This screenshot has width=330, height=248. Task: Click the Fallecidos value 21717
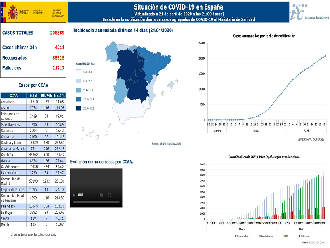coord(59,68)
